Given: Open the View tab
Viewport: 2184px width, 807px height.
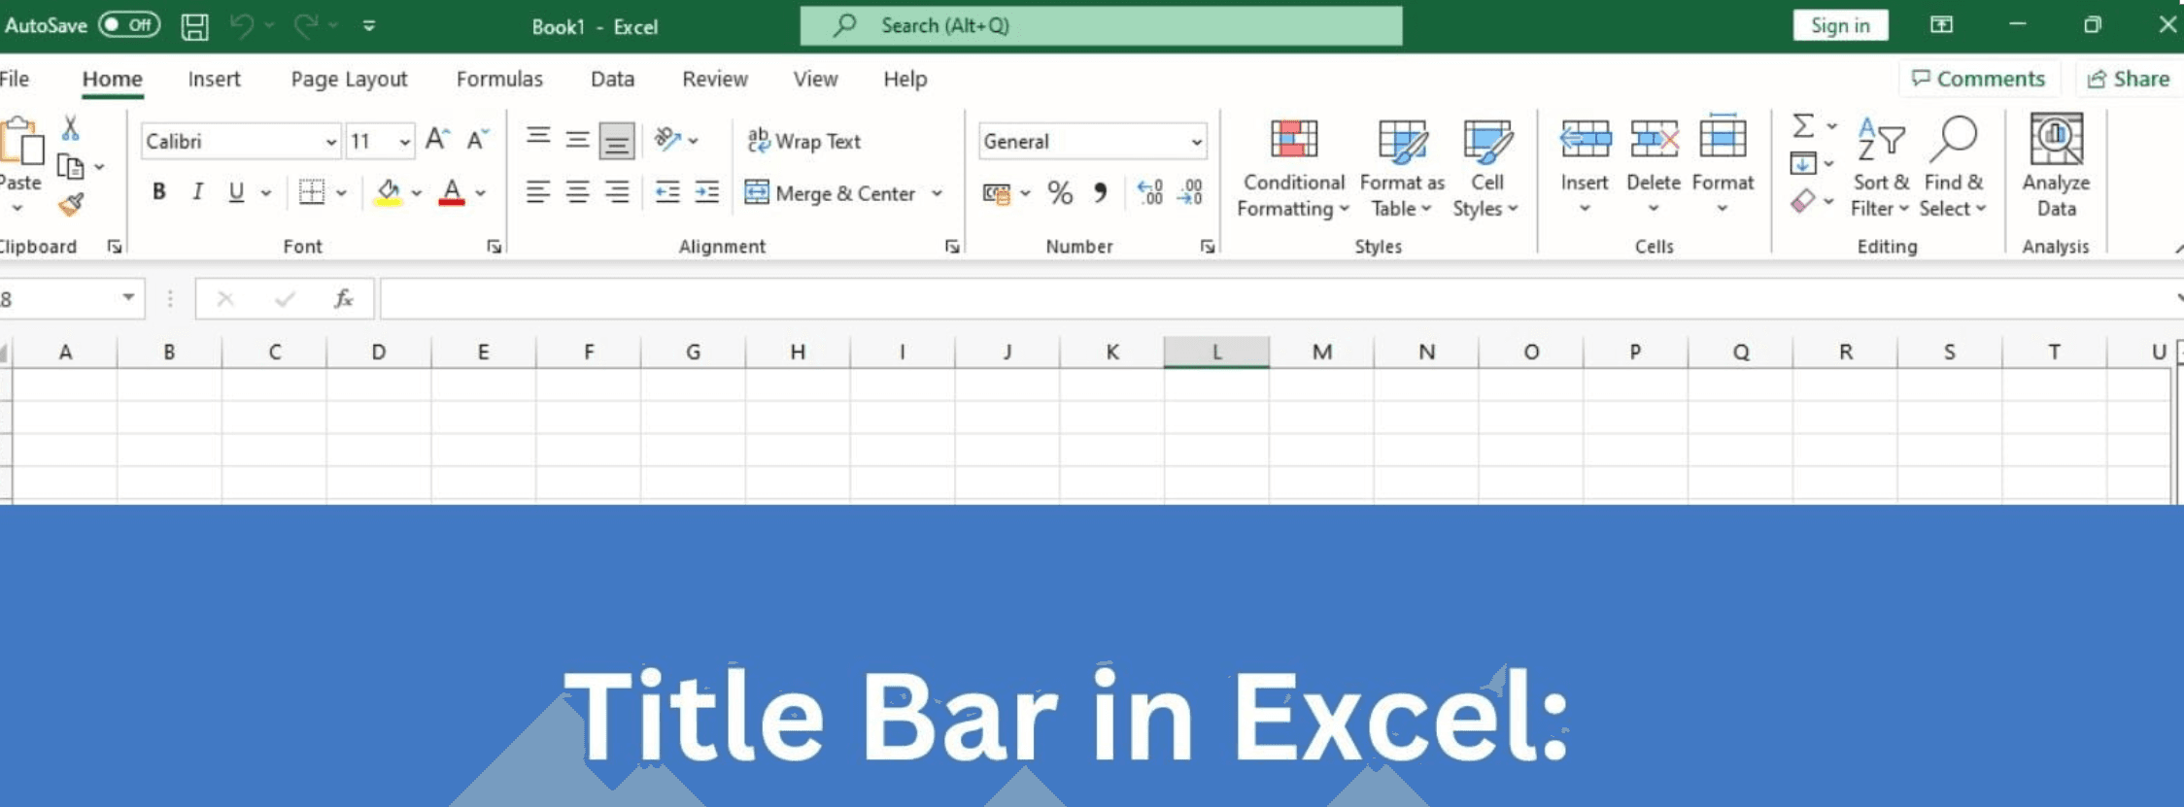Looking at the screenshot, I should pyautogui.click(x=815, y=79).
